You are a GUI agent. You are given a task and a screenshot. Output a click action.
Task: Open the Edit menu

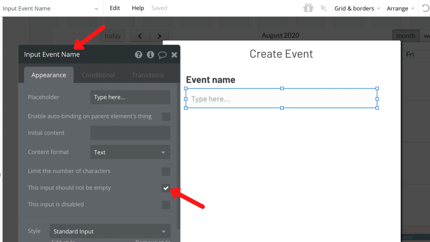[115, 8]
